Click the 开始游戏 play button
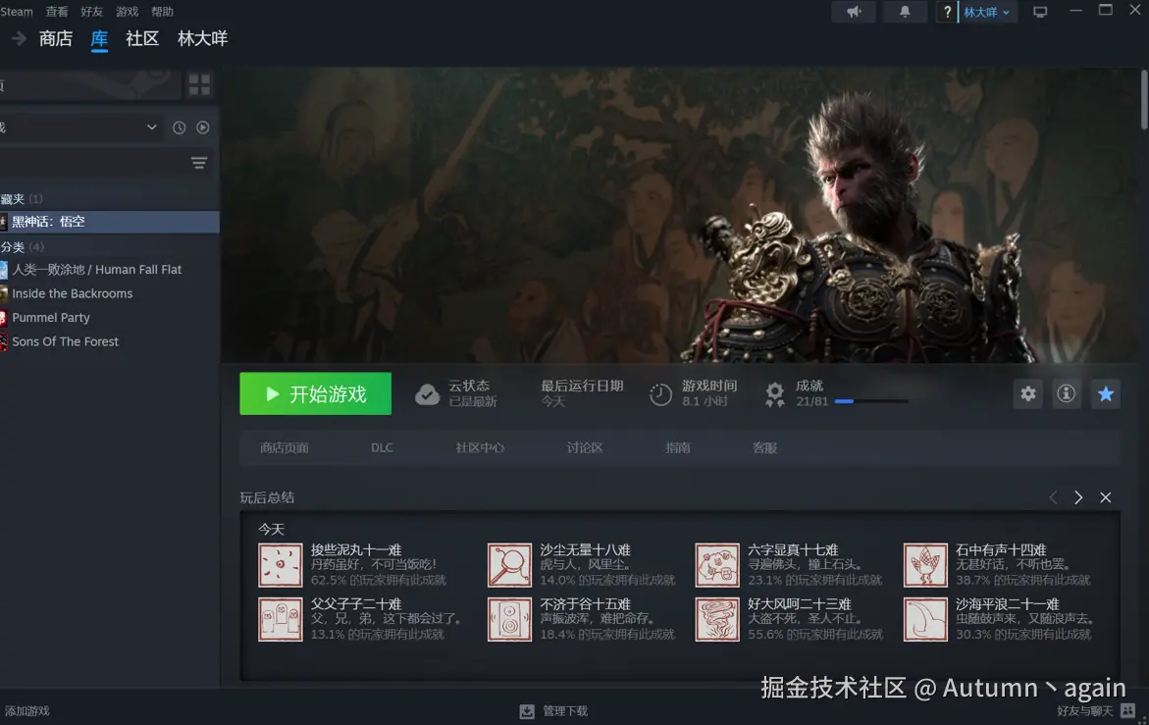The height and width of the screenshot is (725, 1149). pos(315,393)
